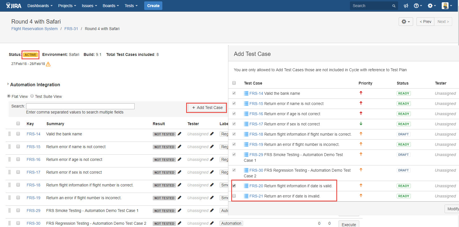Open FRS-14 link in cycle table

click(x=33, y=134)
